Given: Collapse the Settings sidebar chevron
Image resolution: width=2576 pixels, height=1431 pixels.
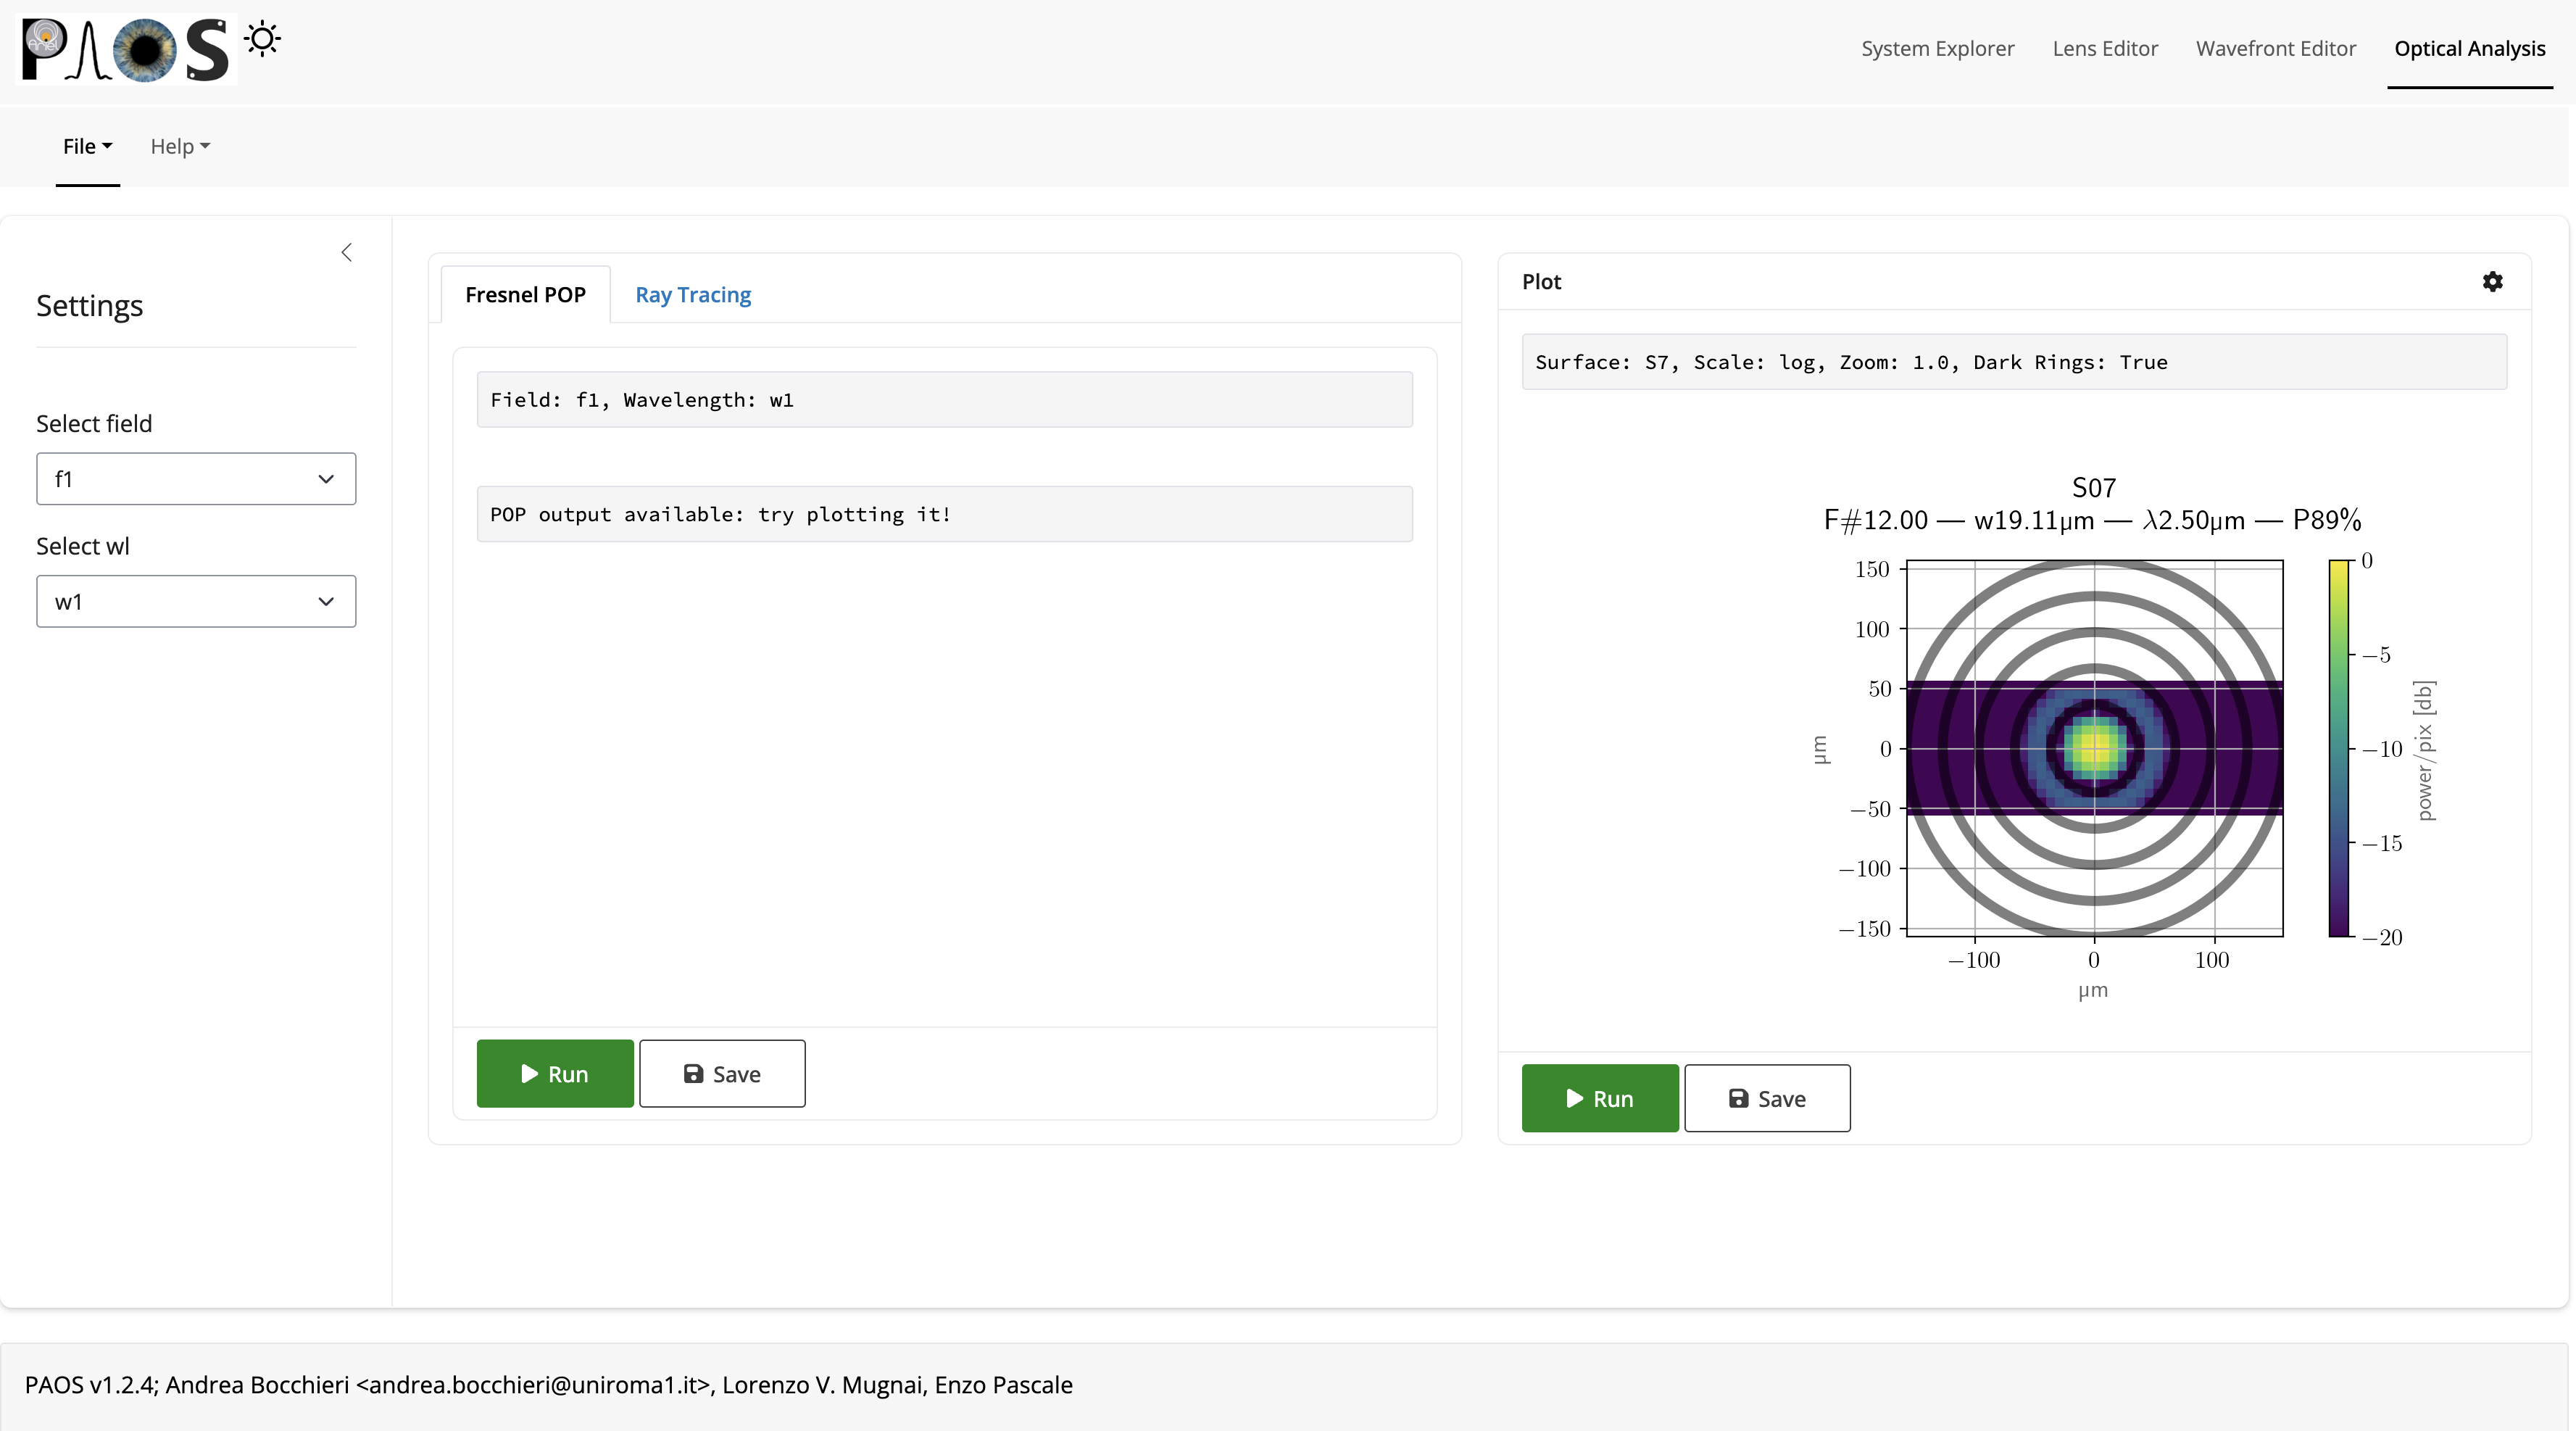Looking at the screenshot, I should click(346, 252).
